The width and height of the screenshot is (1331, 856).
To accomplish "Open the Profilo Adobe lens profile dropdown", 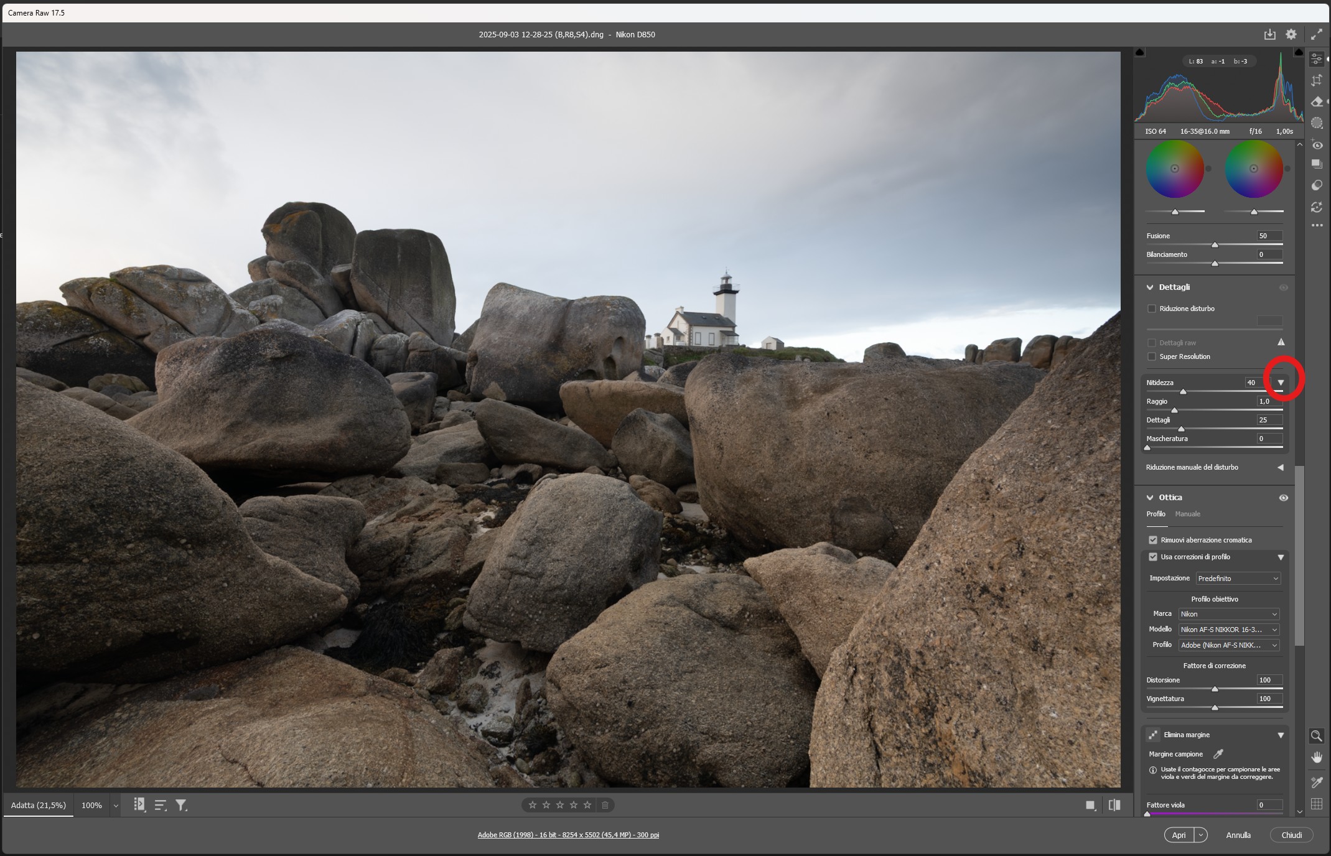I will [x=1229, y=645].
